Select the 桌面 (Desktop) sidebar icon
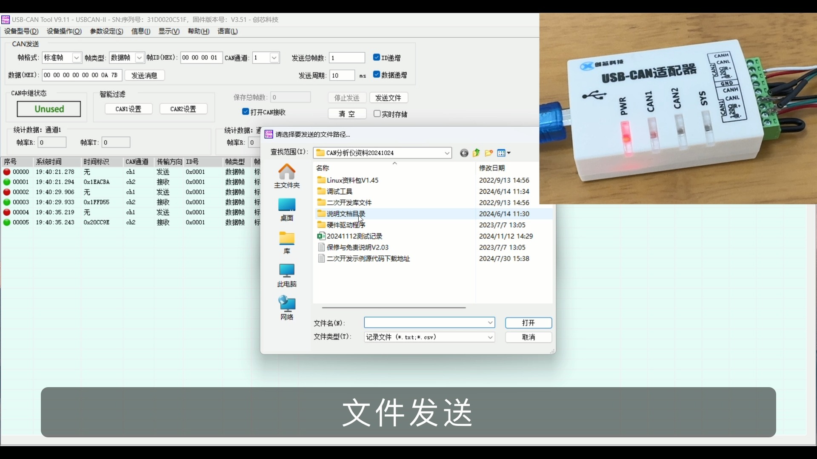Viewport: 817px width, 459px height. (287, 208)
